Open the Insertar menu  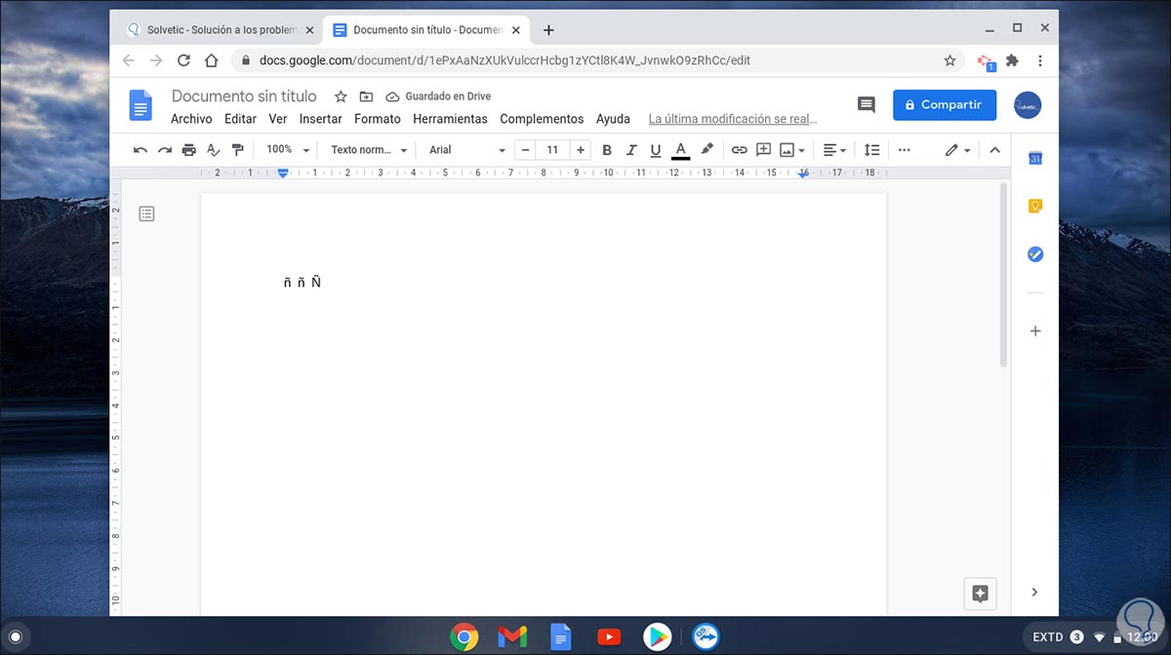[320, 119]
